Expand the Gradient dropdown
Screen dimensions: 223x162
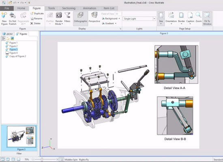109,23
